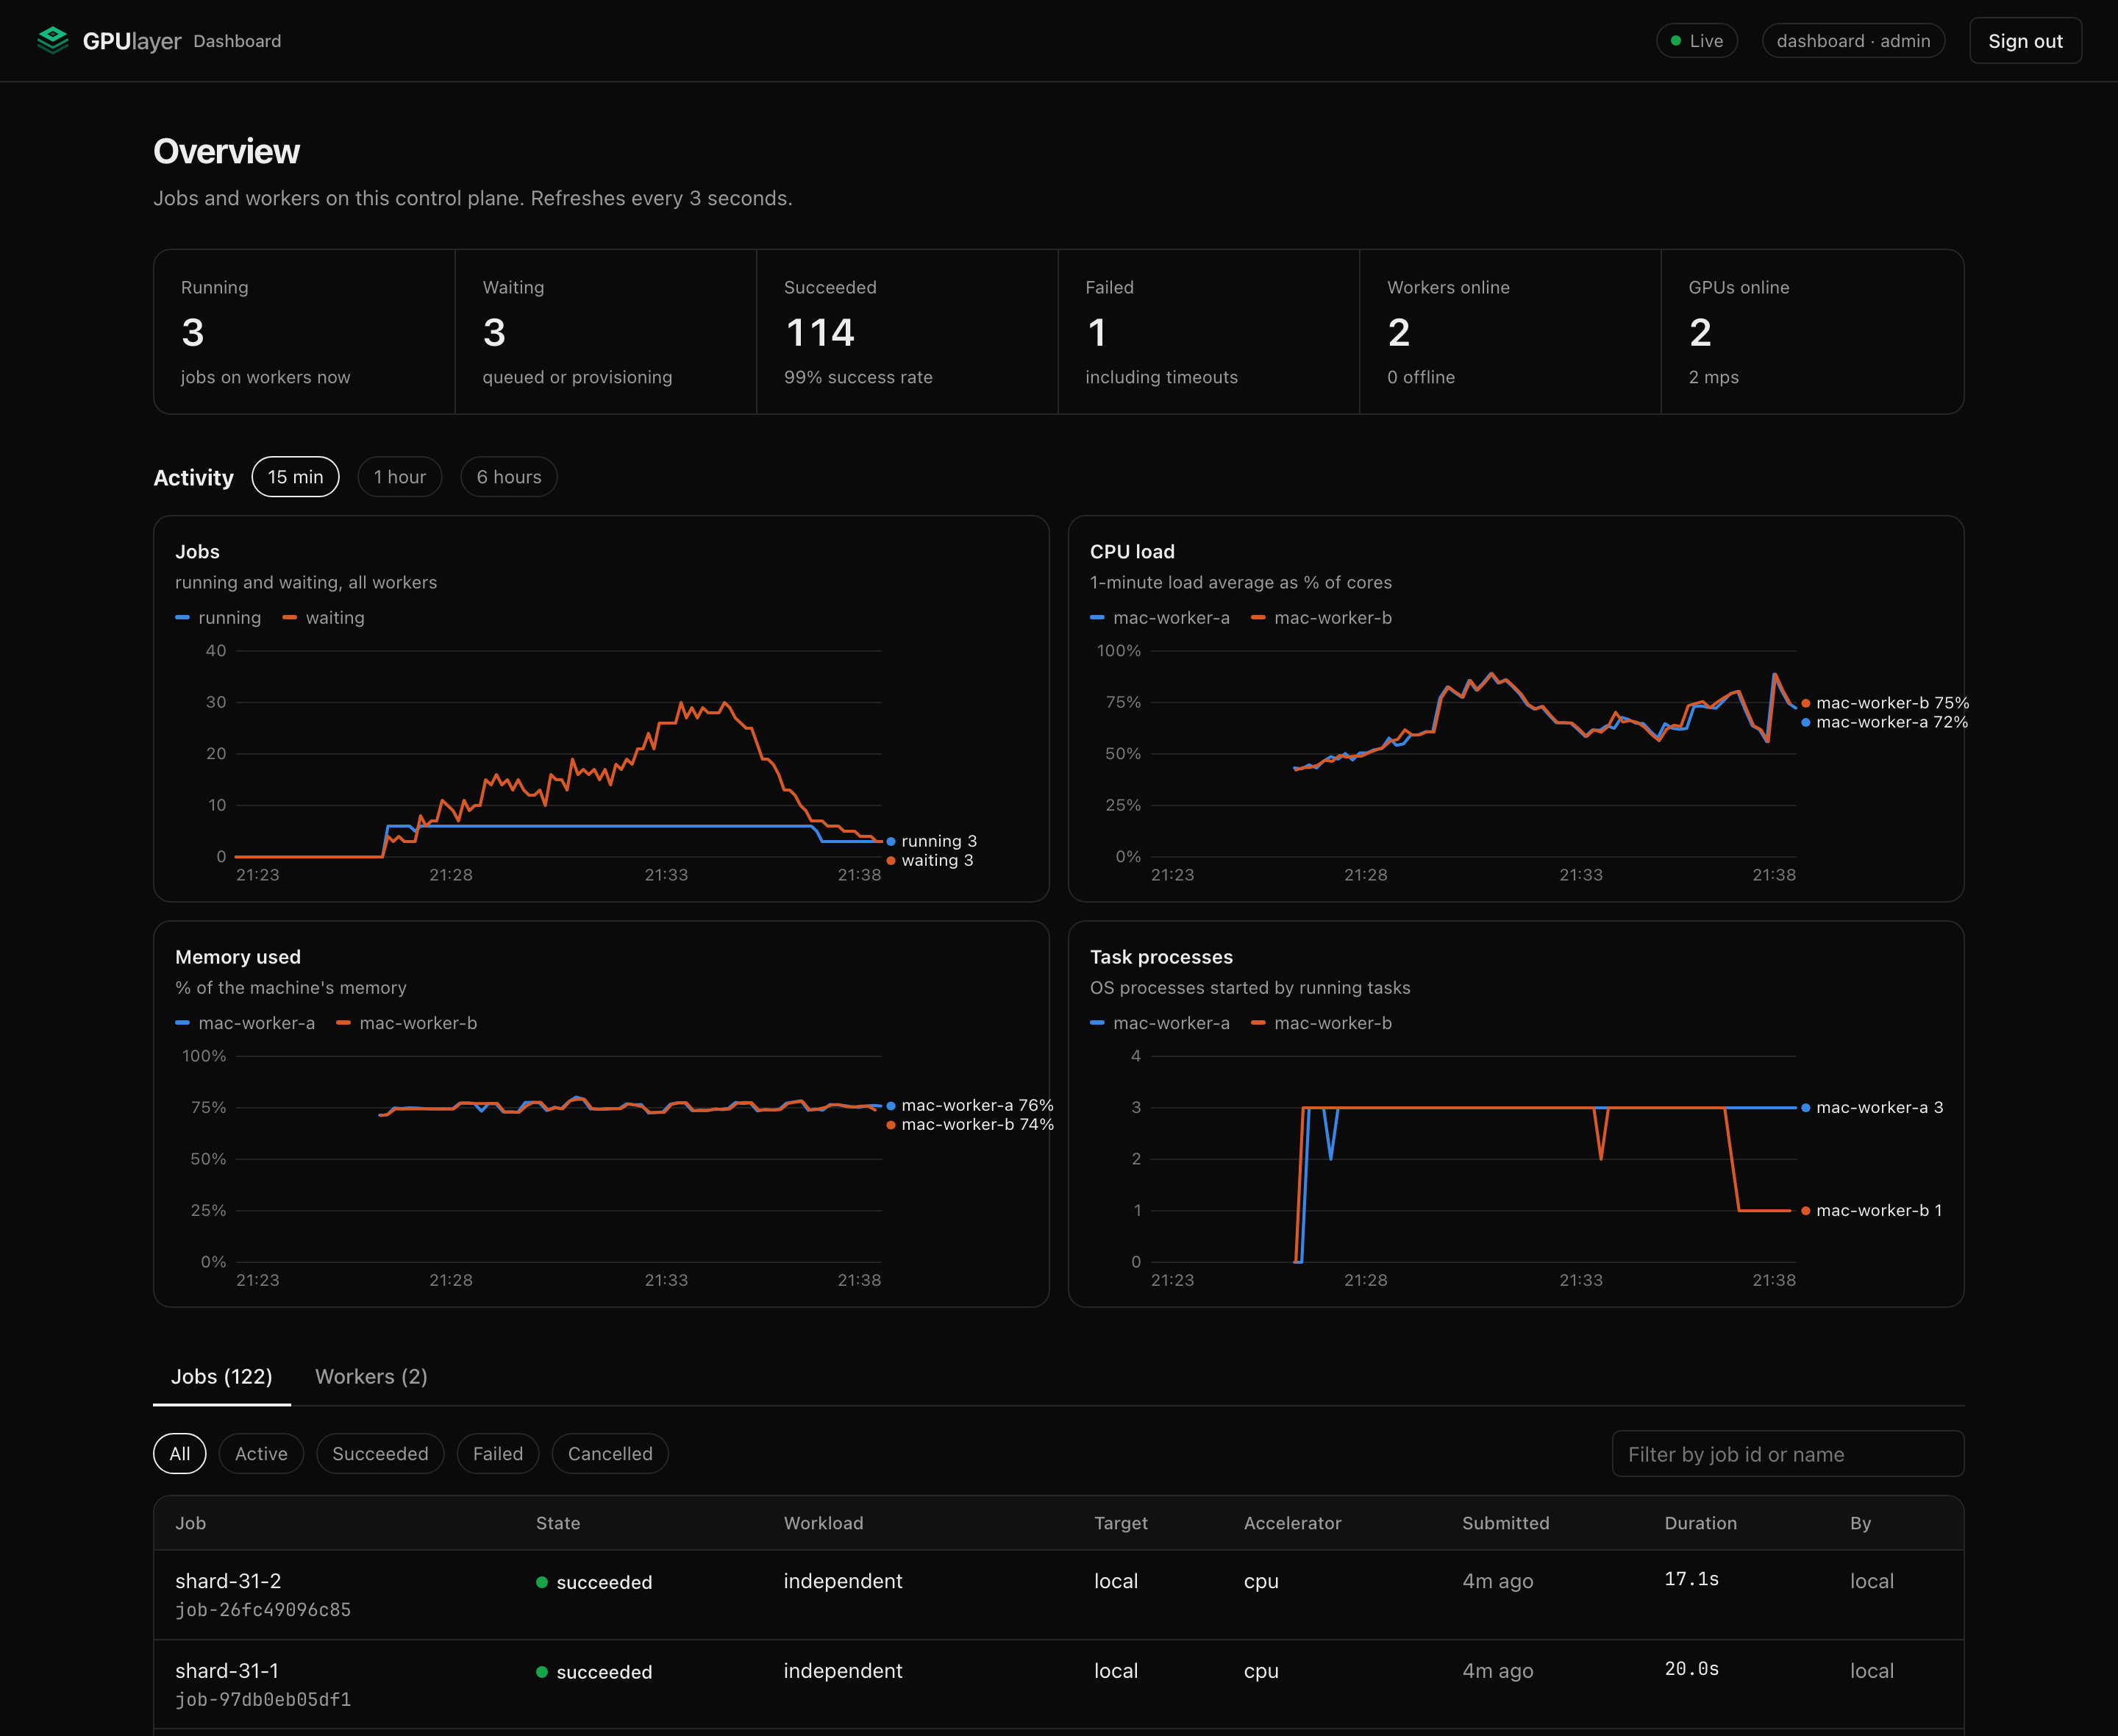Click the Live status pill
The width and height of the screenshot is (2118, 1736).
point(1697,41)
